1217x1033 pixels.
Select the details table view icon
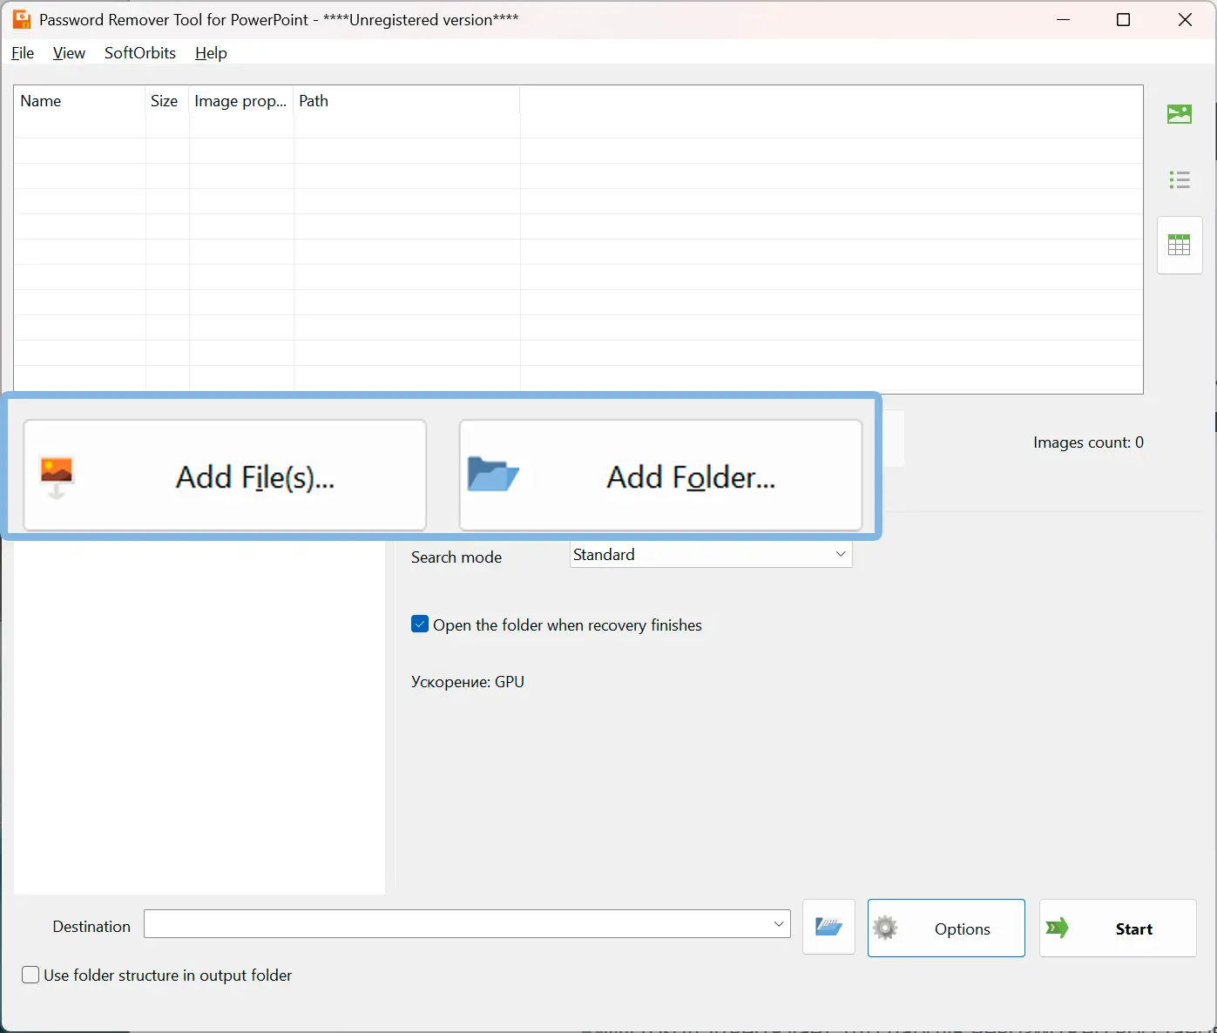click(x=1180, y=245)
